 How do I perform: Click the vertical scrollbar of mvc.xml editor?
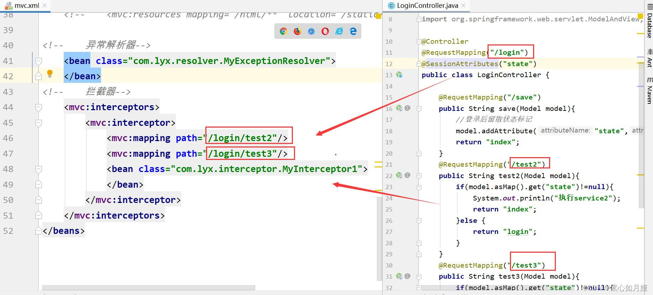coord(379,238)
